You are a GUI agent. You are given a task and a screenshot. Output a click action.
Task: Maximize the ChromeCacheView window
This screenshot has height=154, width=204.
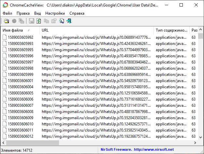(x=181, y=5)
